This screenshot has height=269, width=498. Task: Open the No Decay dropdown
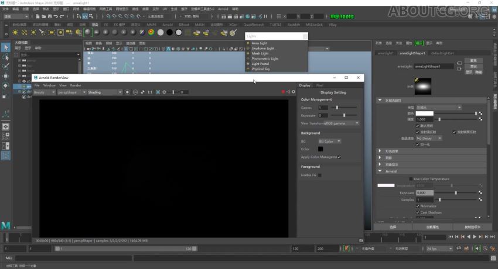tap(429, 139)
